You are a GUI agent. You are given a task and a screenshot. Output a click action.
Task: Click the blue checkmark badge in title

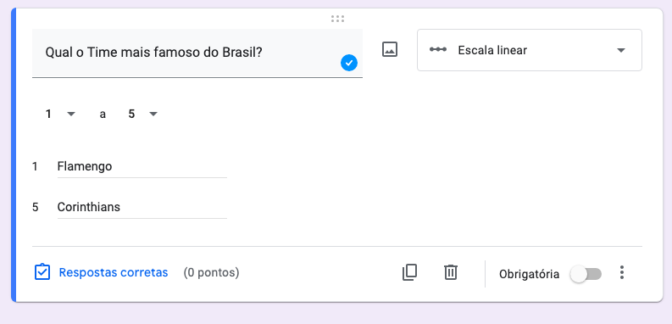349,63
